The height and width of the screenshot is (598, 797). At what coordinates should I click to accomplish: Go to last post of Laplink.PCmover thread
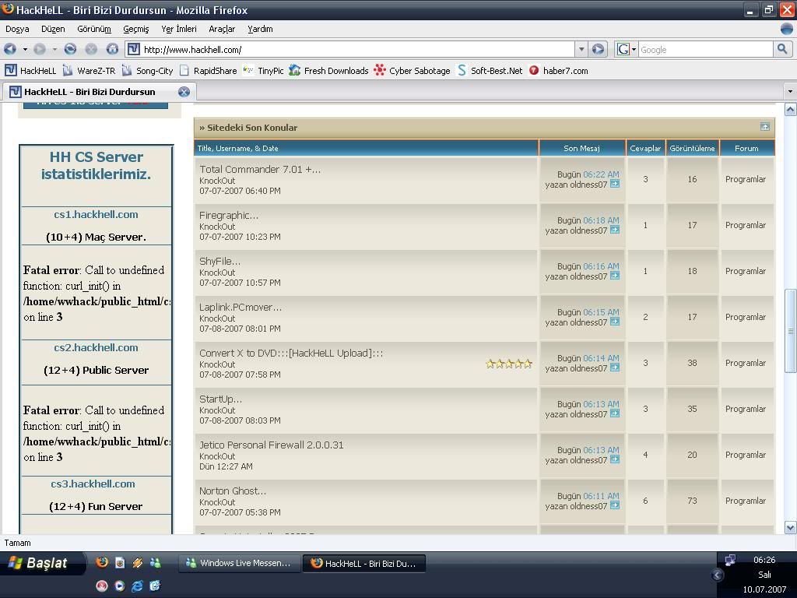pos(615,322)
